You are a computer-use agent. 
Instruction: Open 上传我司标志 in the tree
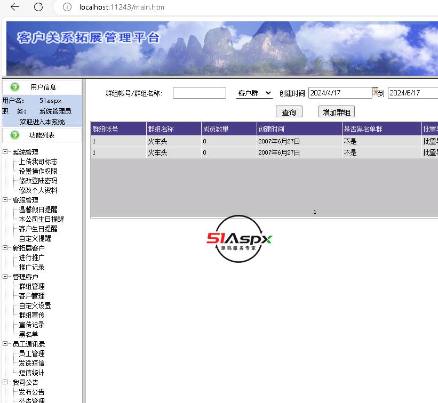click(38, 162)
